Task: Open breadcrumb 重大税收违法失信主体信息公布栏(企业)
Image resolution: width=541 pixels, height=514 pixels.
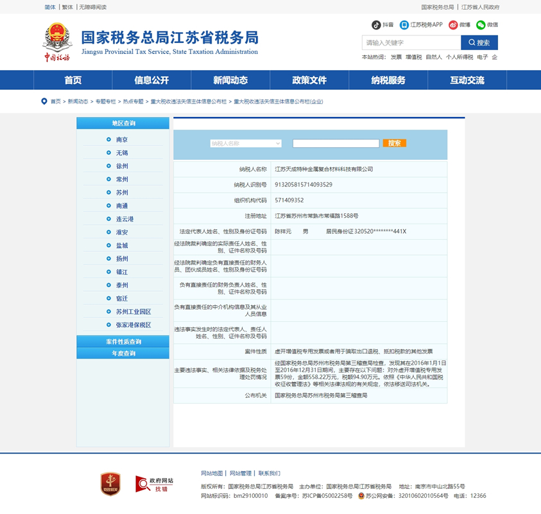Action: 278,102
